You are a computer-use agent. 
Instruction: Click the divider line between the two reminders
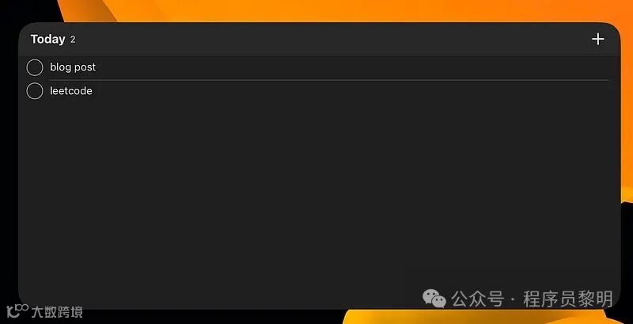pos(329,80)
